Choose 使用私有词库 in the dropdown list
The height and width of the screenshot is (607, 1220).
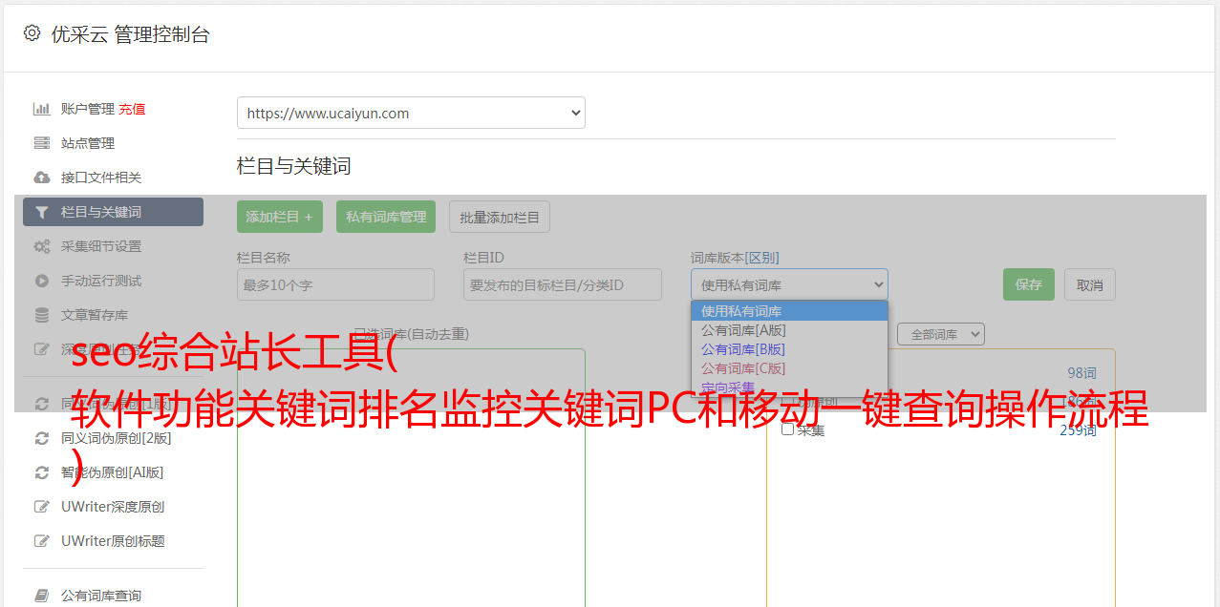click(x=789, y=311)
